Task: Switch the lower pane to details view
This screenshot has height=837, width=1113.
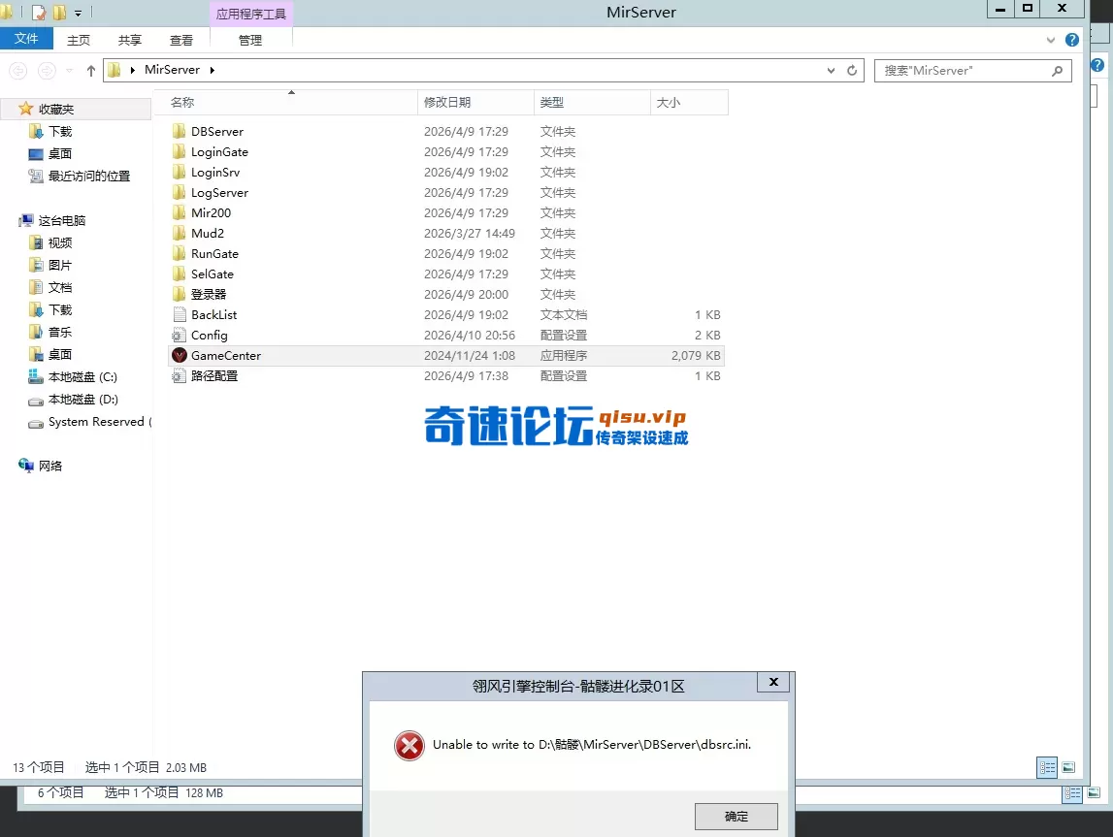Action: tap(1071, 793)
